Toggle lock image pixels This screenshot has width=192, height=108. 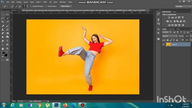(171, 40)
